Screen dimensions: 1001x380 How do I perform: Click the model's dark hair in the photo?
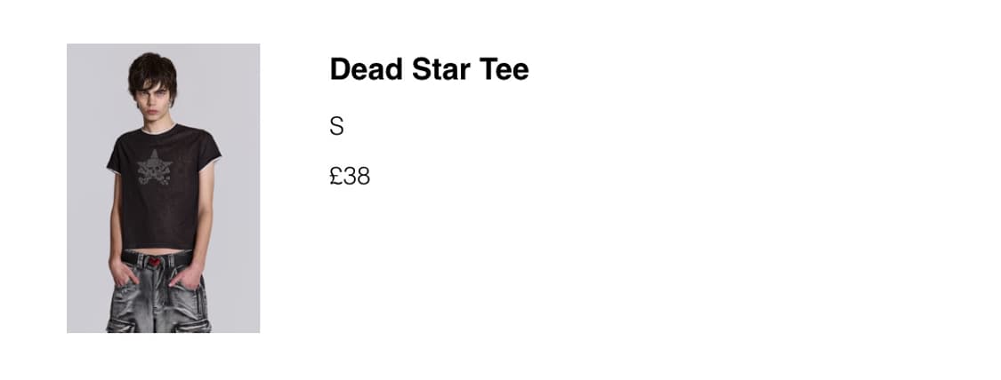pos(150,69)
